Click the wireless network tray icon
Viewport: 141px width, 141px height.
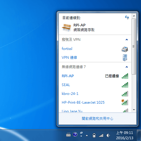(x=101, y=135)
